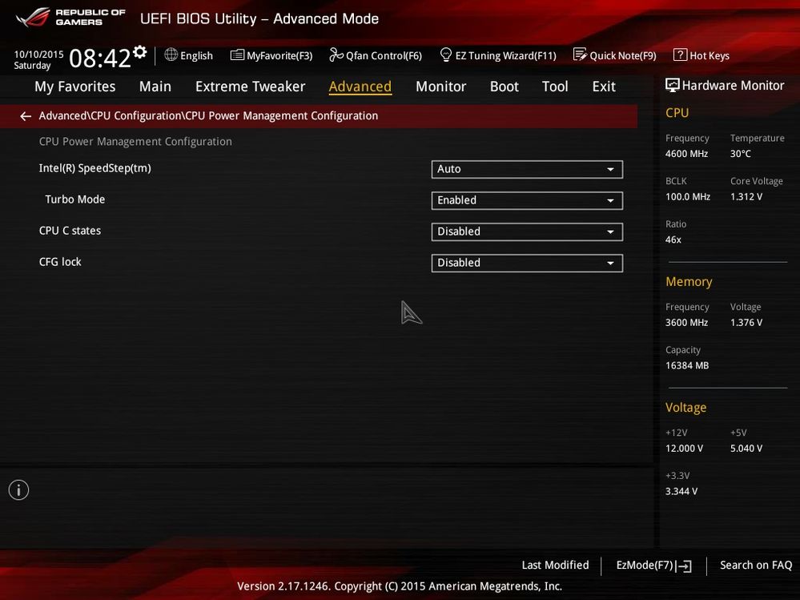This screenshot has height=600, width=800.
Task: Launch EZ Tuning Wizard lightbulb icon
Action: [x=445, y=54]
